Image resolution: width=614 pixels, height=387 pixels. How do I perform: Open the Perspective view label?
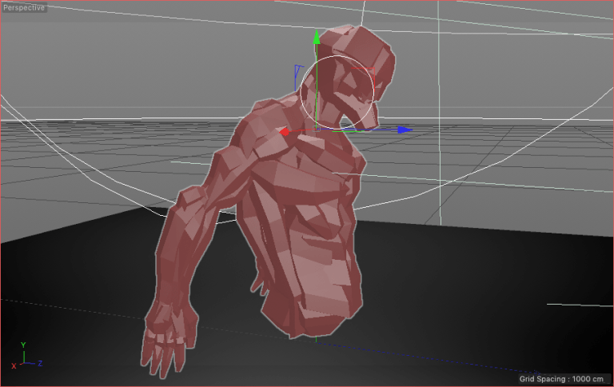(x=24, y=7)
